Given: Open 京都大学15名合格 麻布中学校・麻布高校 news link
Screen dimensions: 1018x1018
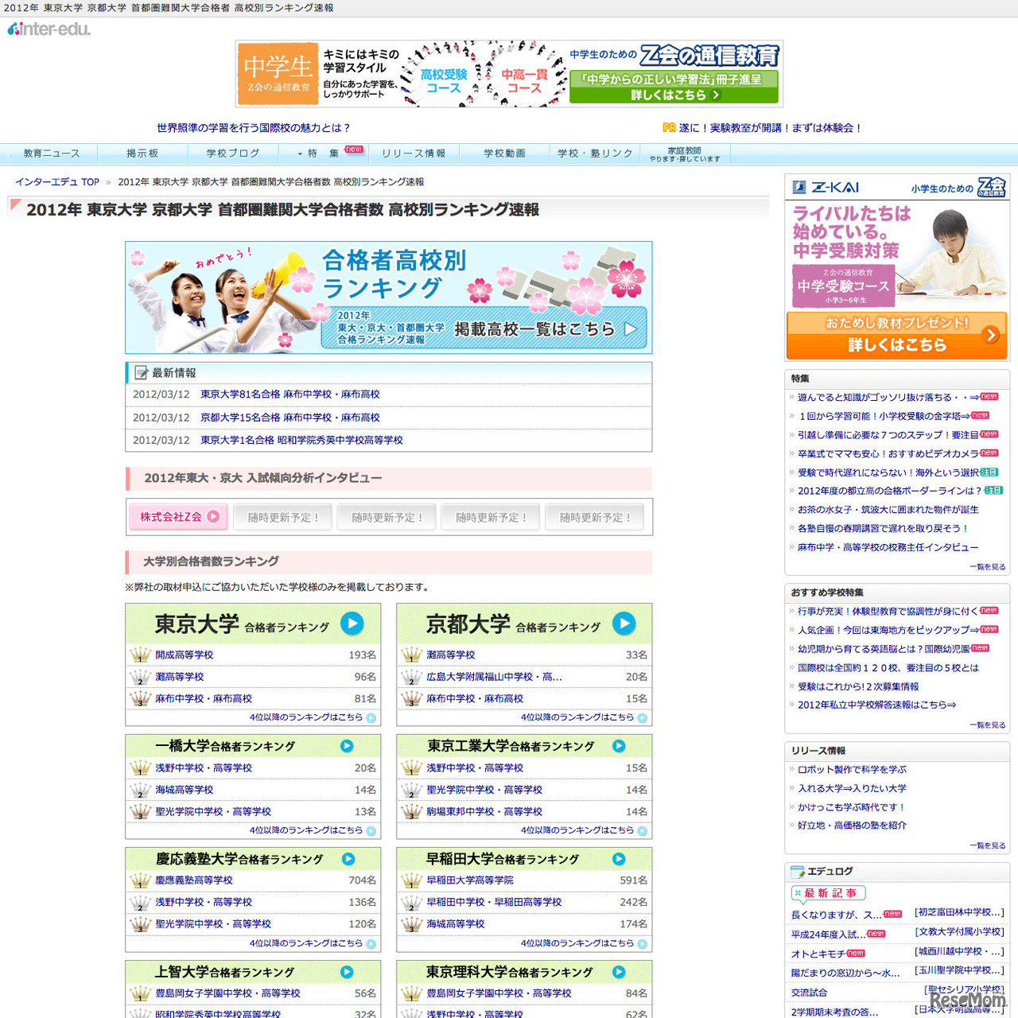Looking at the screenshot, I should (290, 418).
